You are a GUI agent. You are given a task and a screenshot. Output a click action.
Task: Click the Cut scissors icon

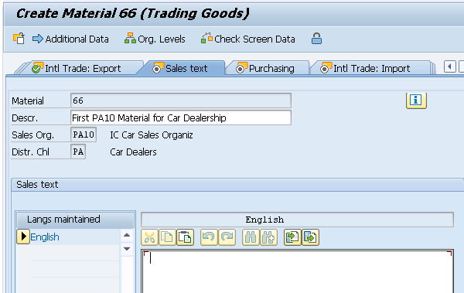150,237
